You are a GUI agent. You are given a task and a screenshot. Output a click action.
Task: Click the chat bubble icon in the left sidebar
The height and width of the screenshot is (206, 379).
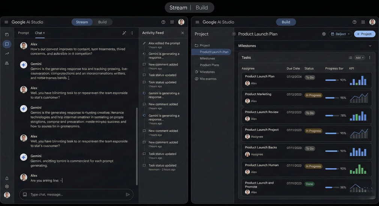tap(7, 44)
